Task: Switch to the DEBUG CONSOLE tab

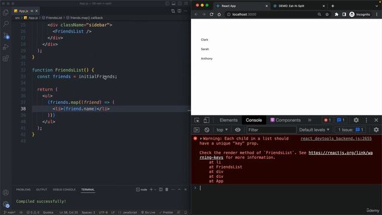Action: click(64, 189)
